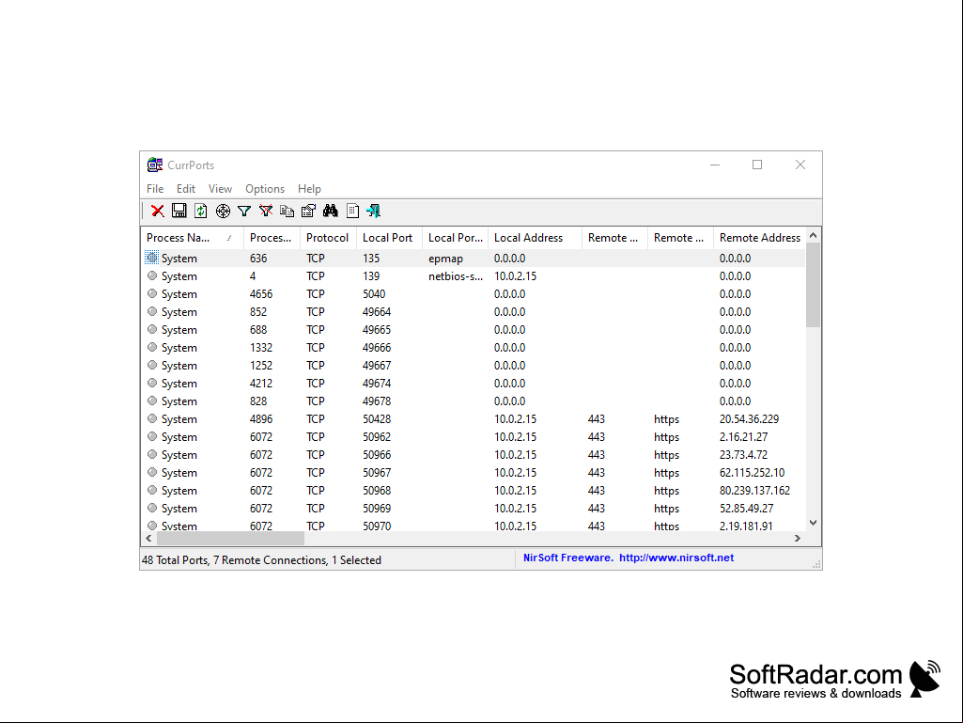Sort by Remote Address column header
This screenshot has height=723, width=963.
[x=760, y=237]
